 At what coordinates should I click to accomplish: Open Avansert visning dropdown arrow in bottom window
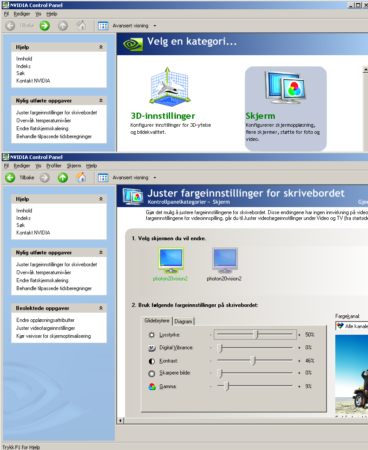155,178
